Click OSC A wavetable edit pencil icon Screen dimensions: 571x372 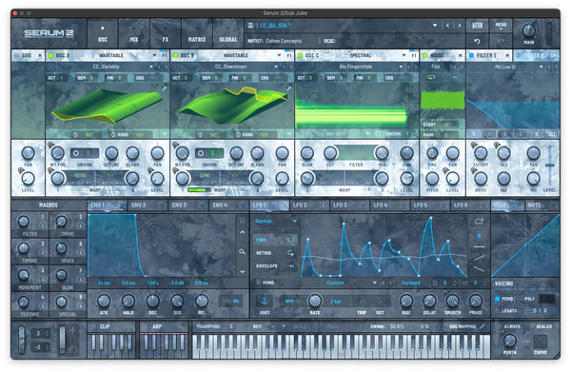[165, 88]
